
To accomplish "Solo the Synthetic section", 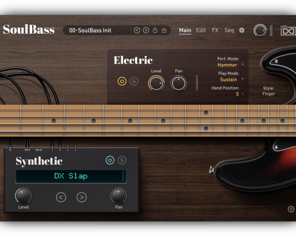I will click(x=122, y=160).
